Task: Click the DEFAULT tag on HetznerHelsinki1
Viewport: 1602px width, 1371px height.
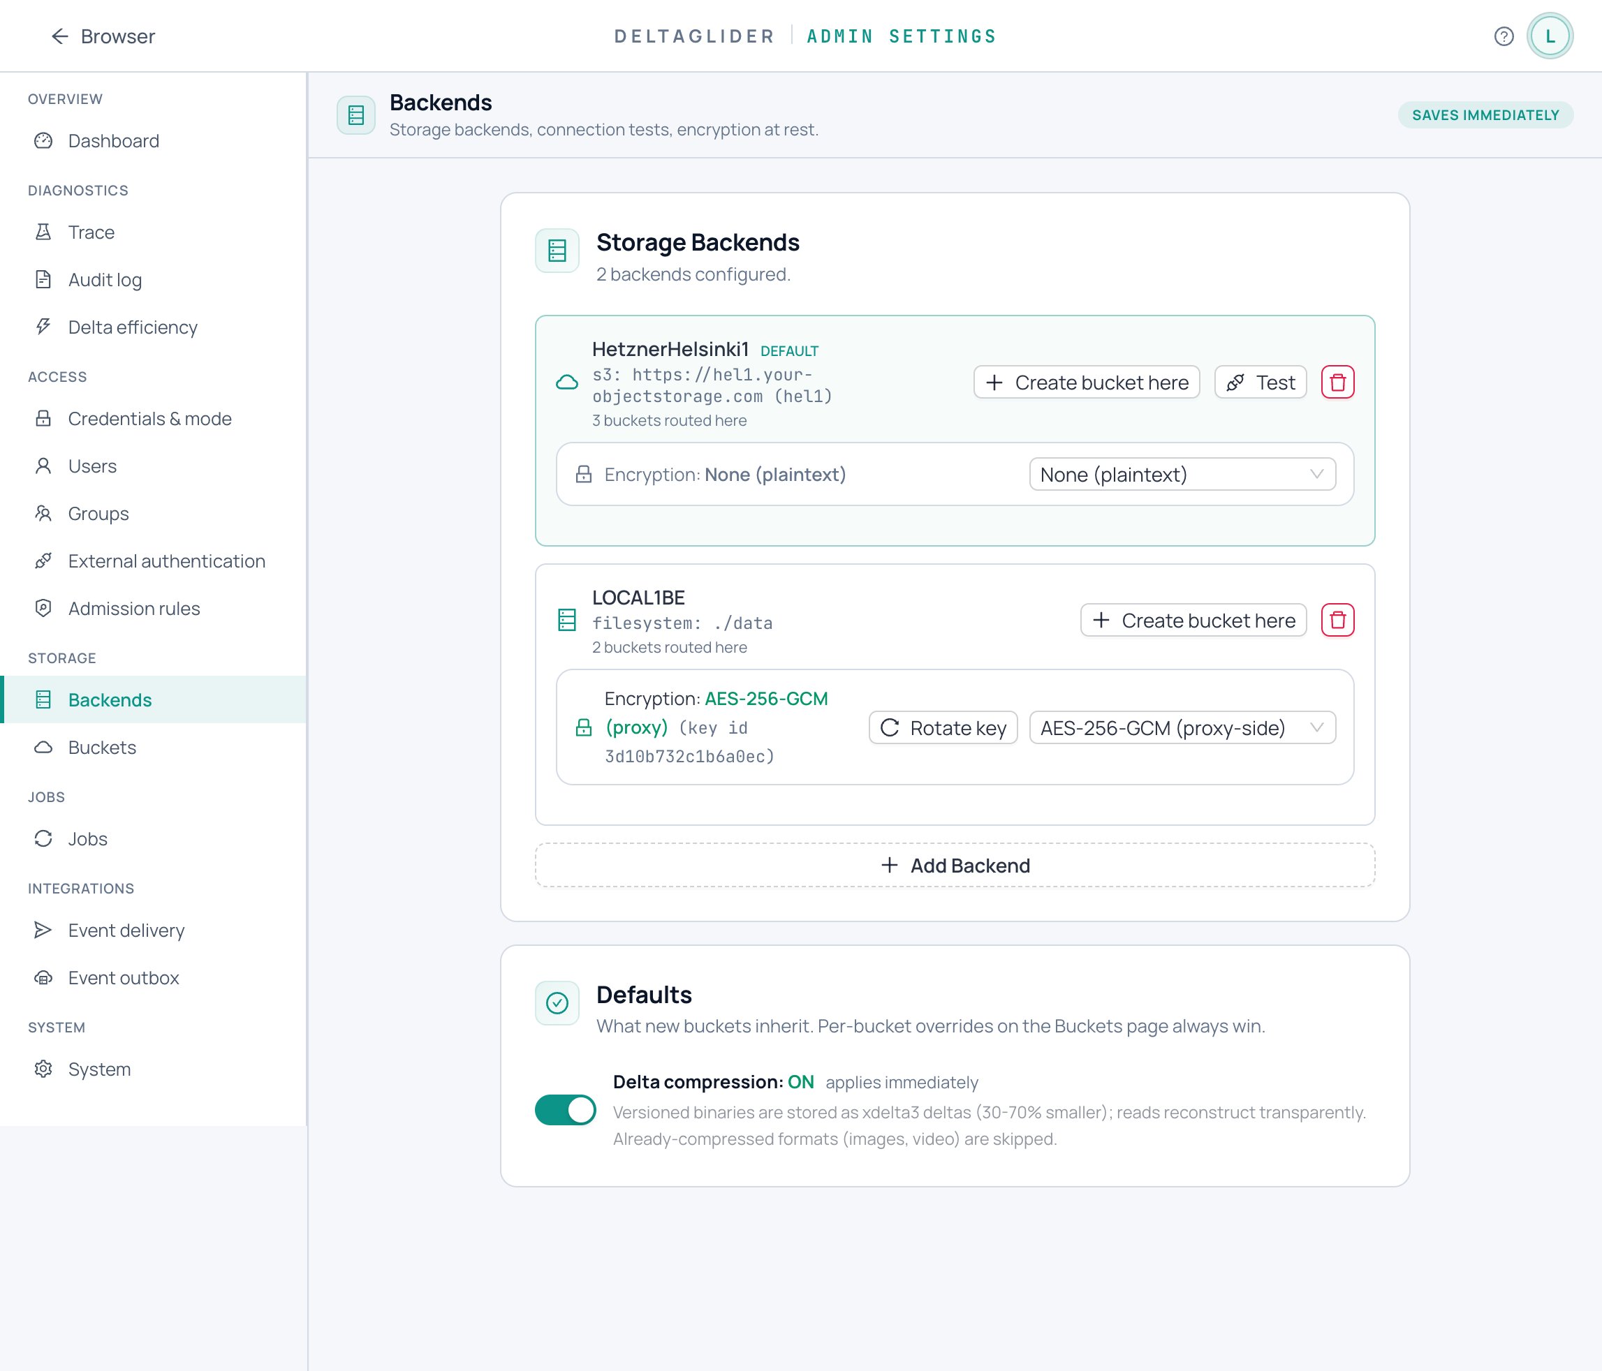Action: 789,351
